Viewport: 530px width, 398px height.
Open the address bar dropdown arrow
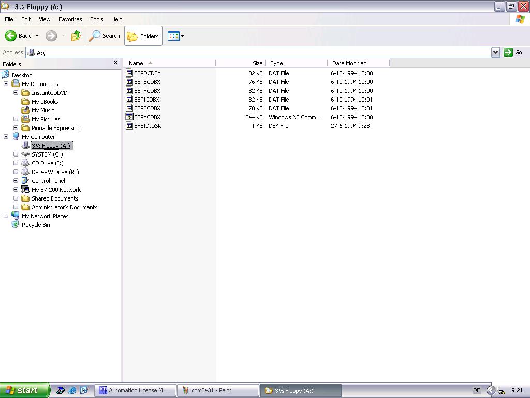point(495,52)
